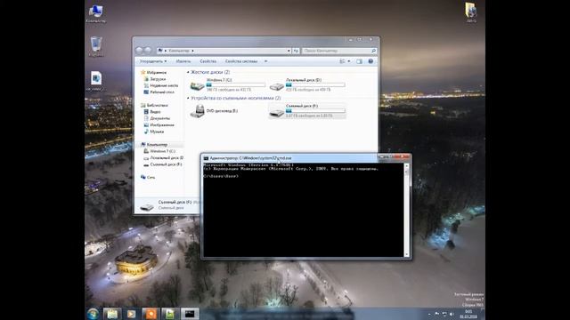The image size is (570, 320).
Task: Open the Organize dropdown menu in Explorer
Action: point(153,61)
